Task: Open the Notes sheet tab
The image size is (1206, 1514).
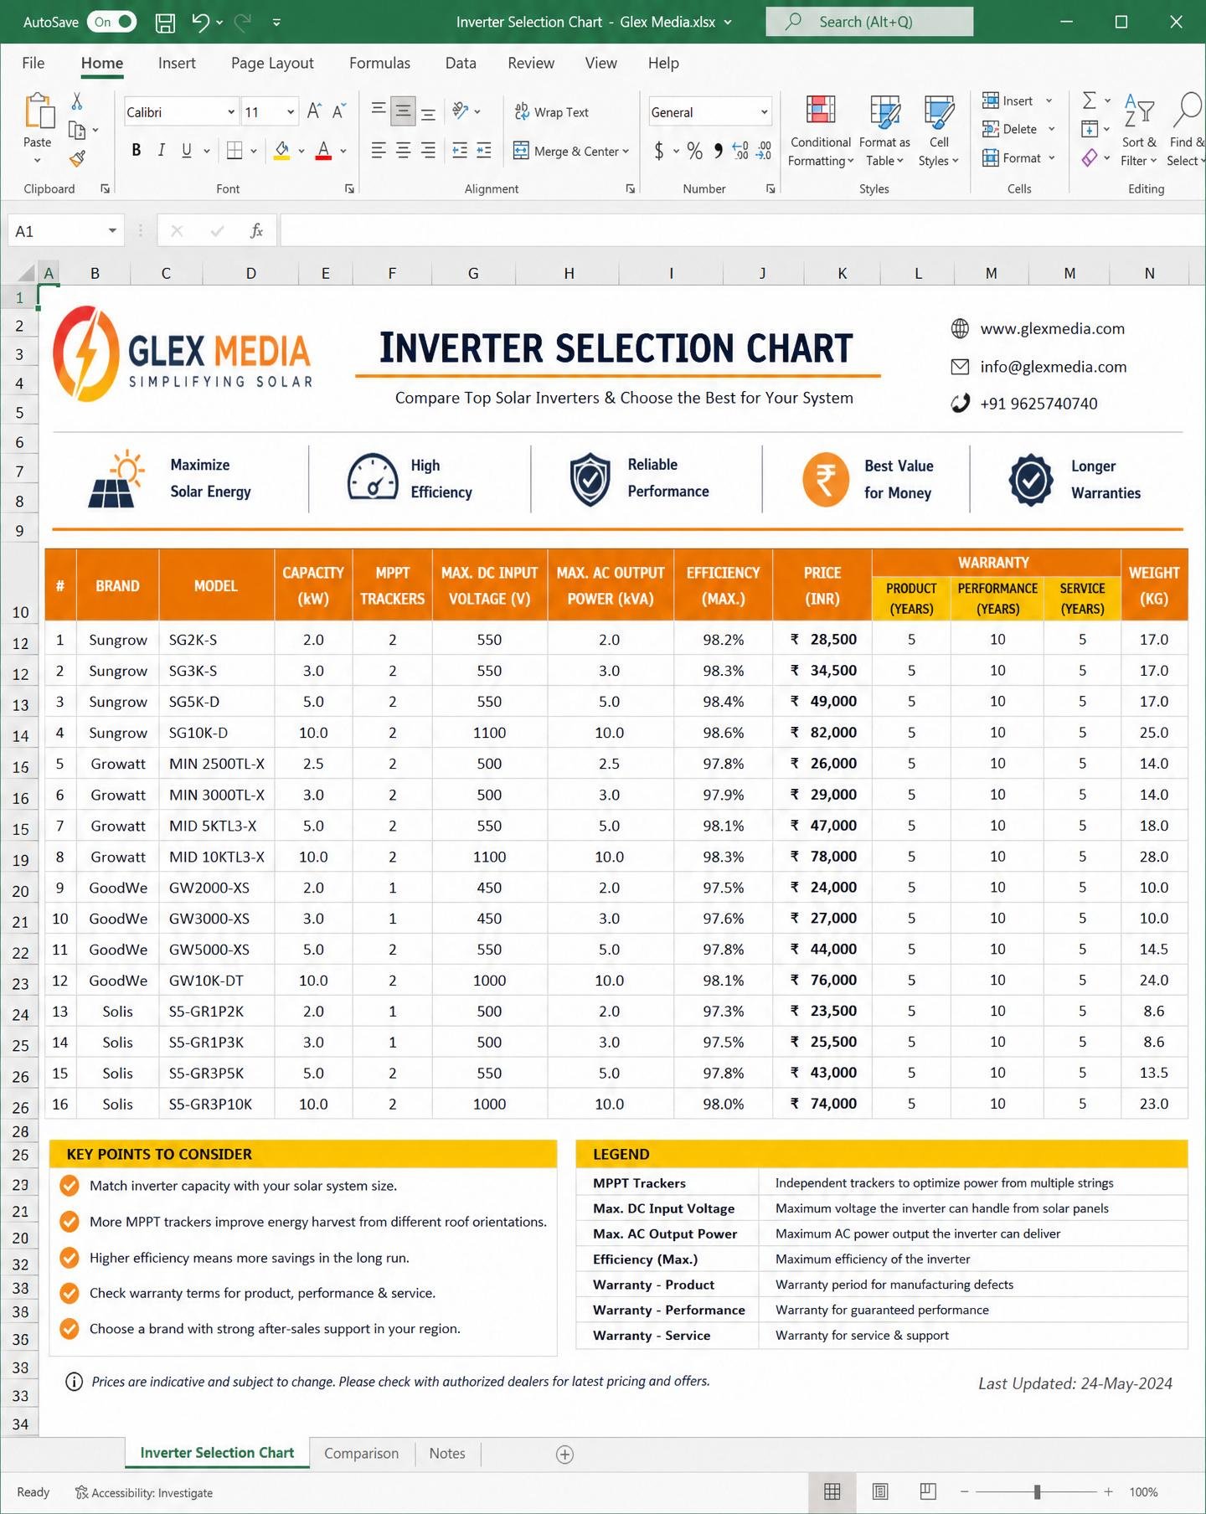Action: pos(447,1454)
